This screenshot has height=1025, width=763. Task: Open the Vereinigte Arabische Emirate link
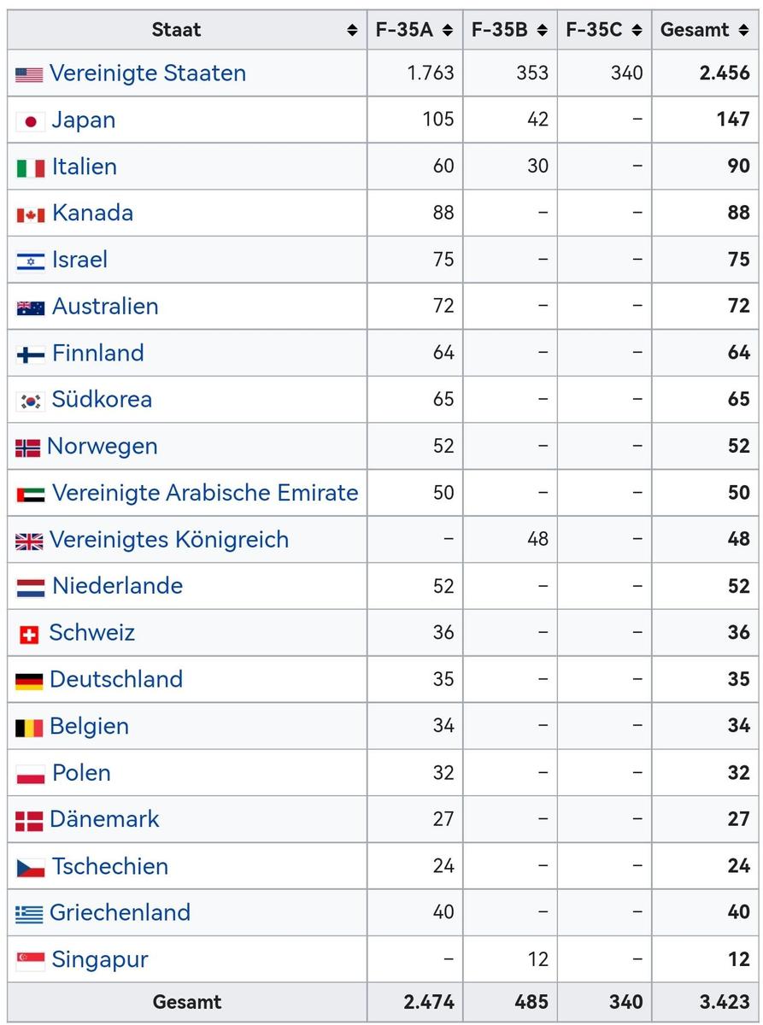coord(205,493)
